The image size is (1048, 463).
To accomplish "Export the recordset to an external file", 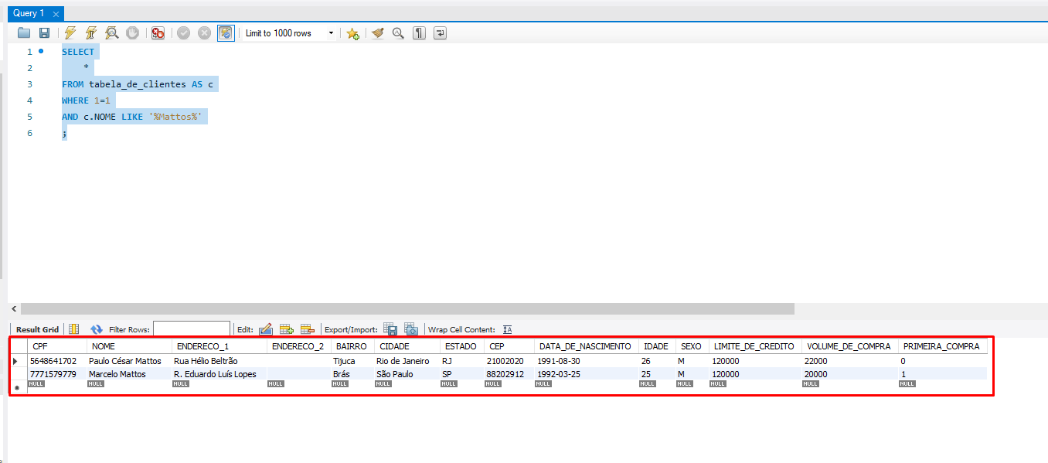I will pyautogui.click(x=390, y=329).
